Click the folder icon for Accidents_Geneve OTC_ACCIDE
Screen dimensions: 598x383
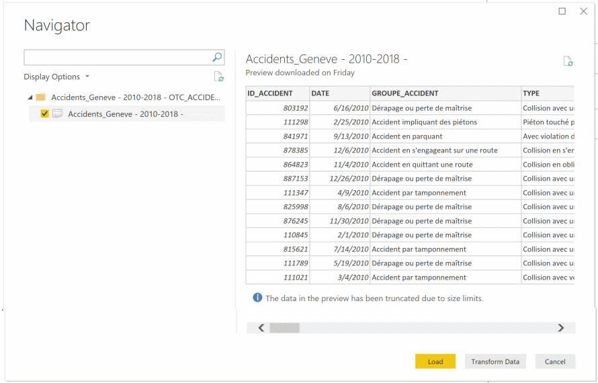(x=40, y=97)
